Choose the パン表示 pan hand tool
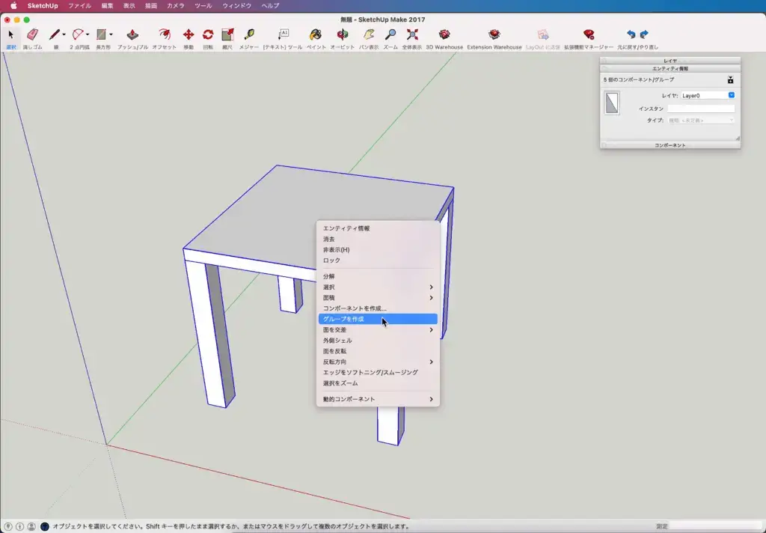 click(x=369, y=34)
